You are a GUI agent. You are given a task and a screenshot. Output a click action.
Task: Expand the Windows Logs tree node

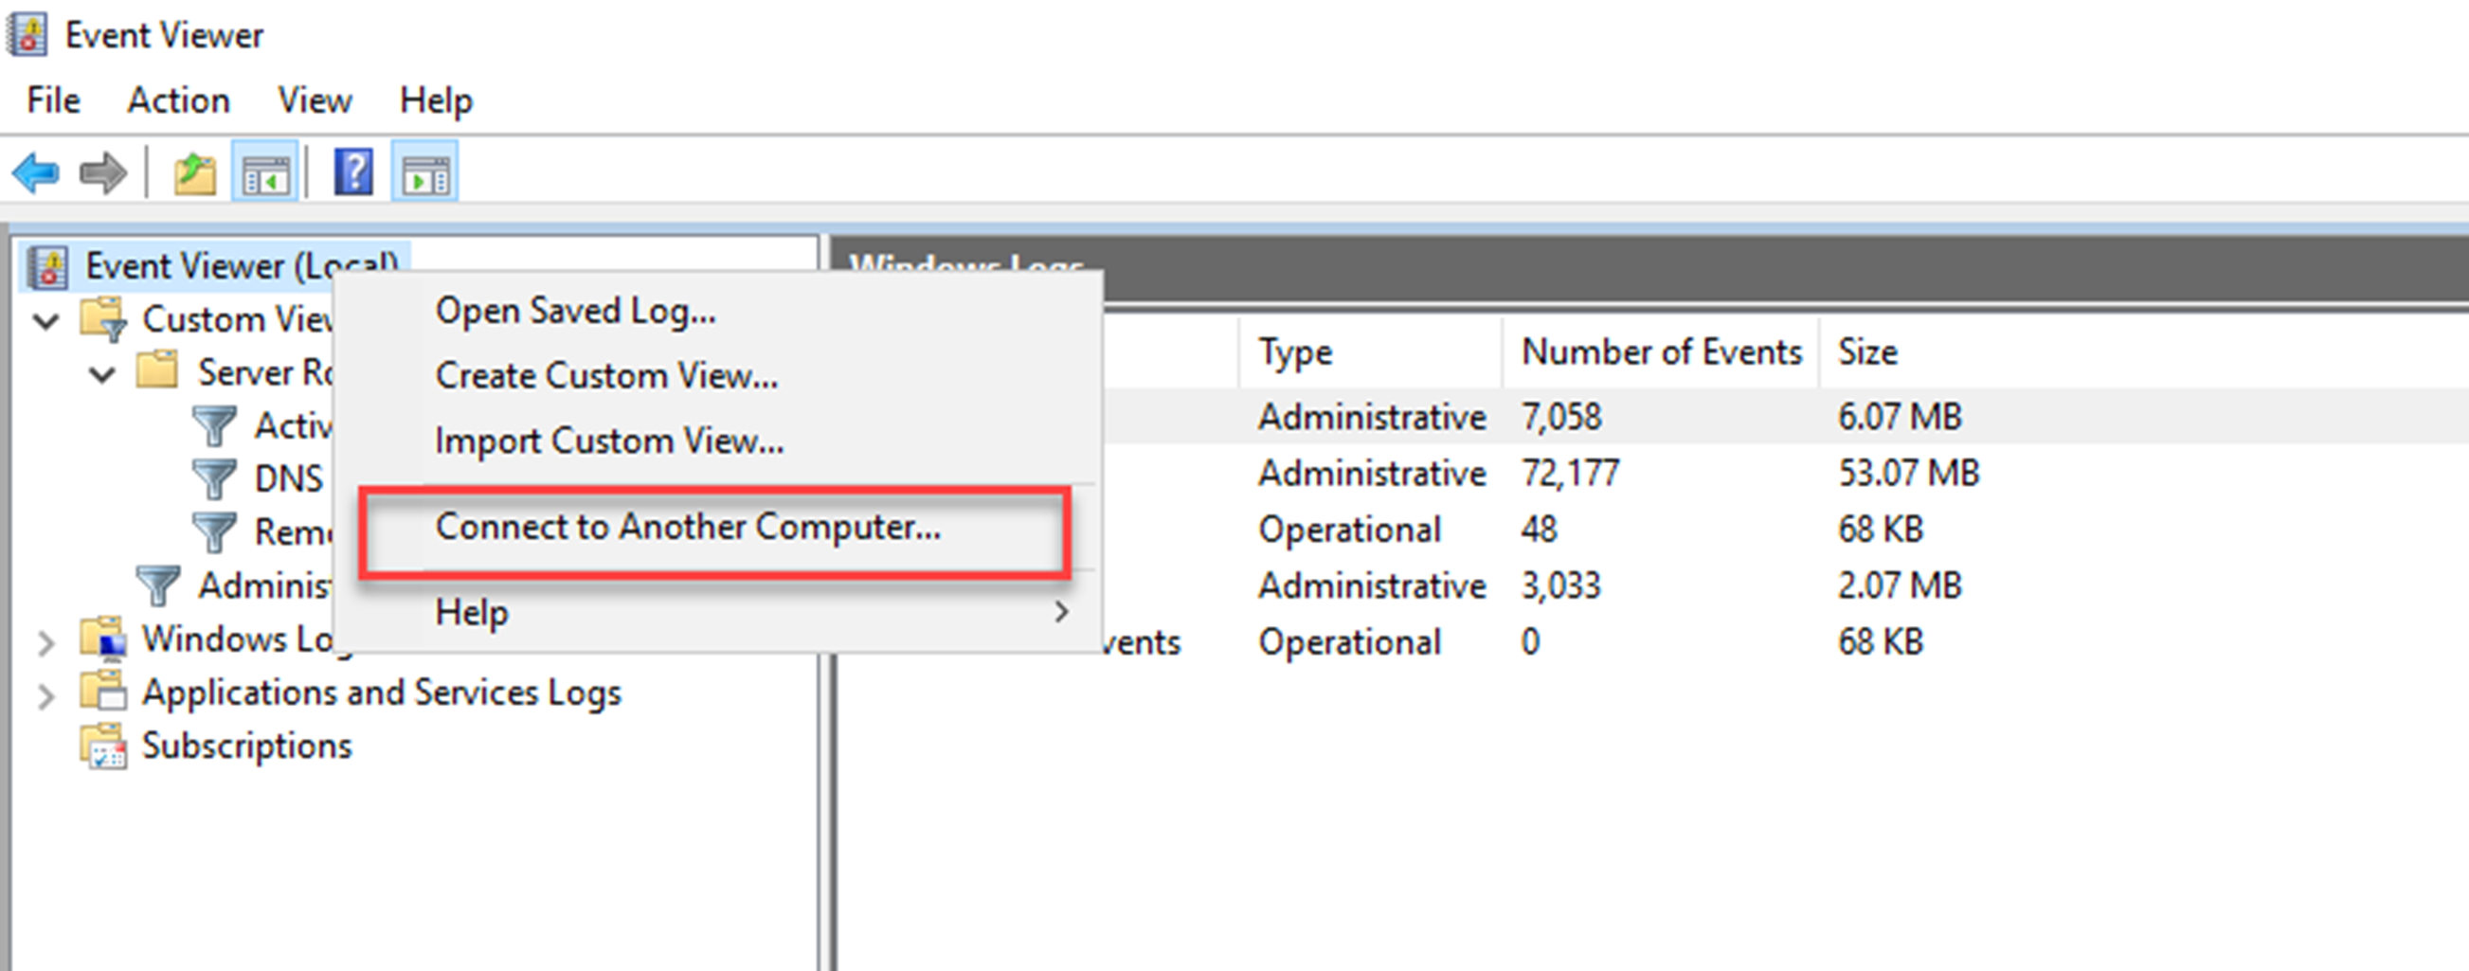coord(45,642)
